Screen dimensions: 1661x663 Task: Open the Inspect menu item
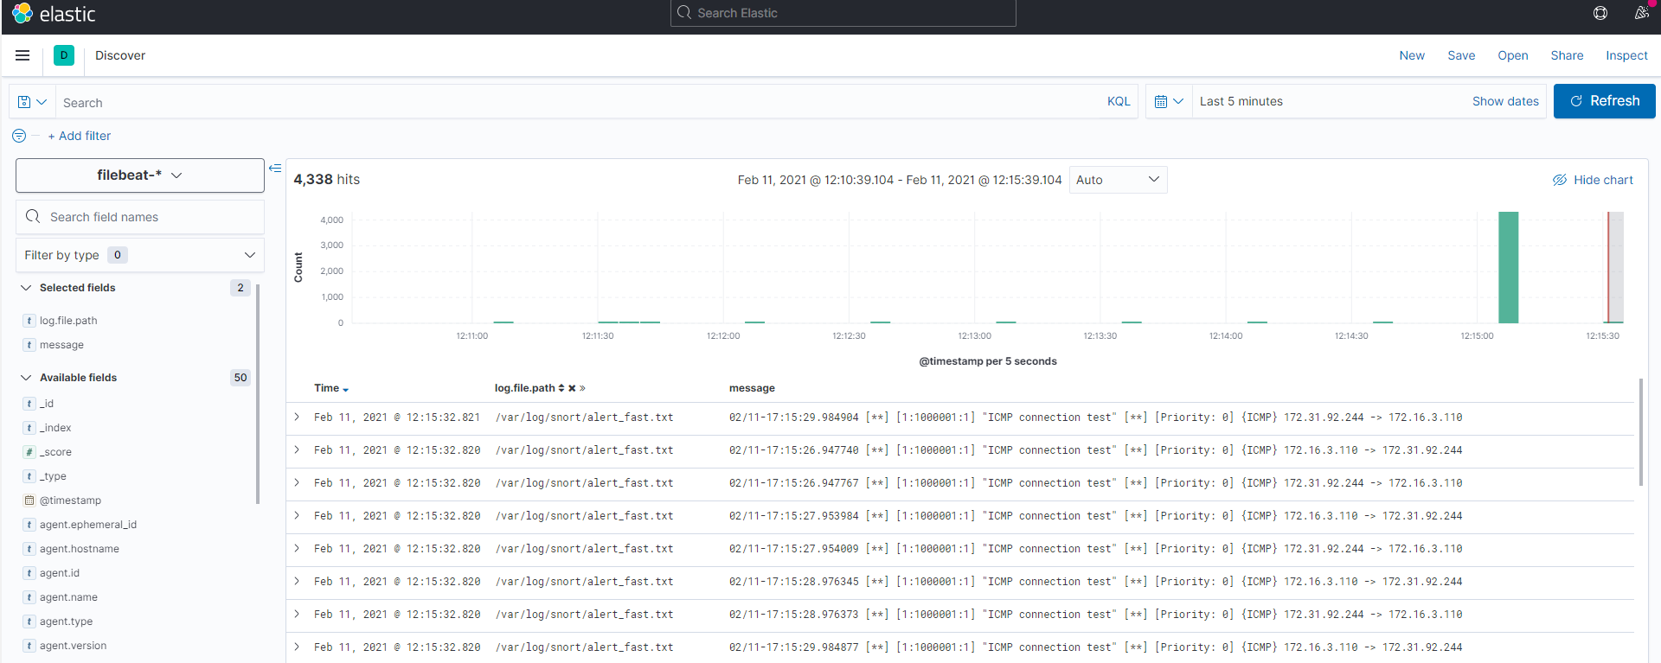point(1626,55)
